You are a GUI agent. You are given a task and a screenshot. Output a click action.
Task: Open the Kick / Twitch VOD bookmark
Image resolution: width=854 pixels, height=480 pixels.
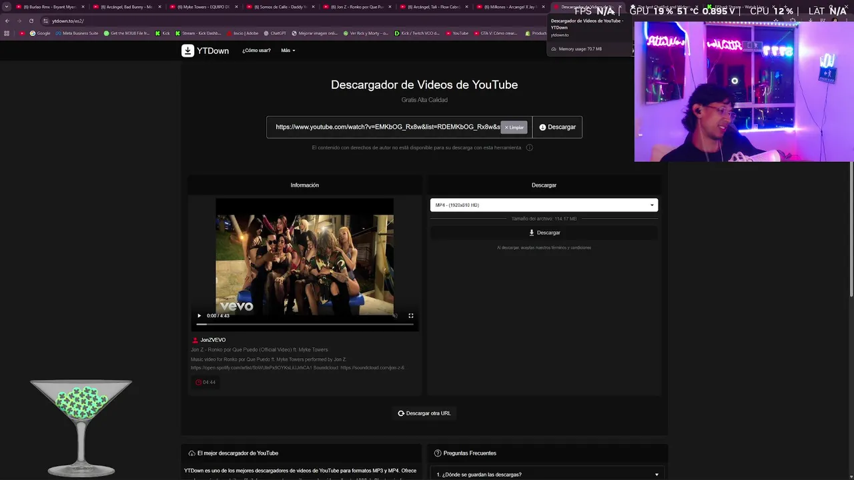tap(417, 33)
